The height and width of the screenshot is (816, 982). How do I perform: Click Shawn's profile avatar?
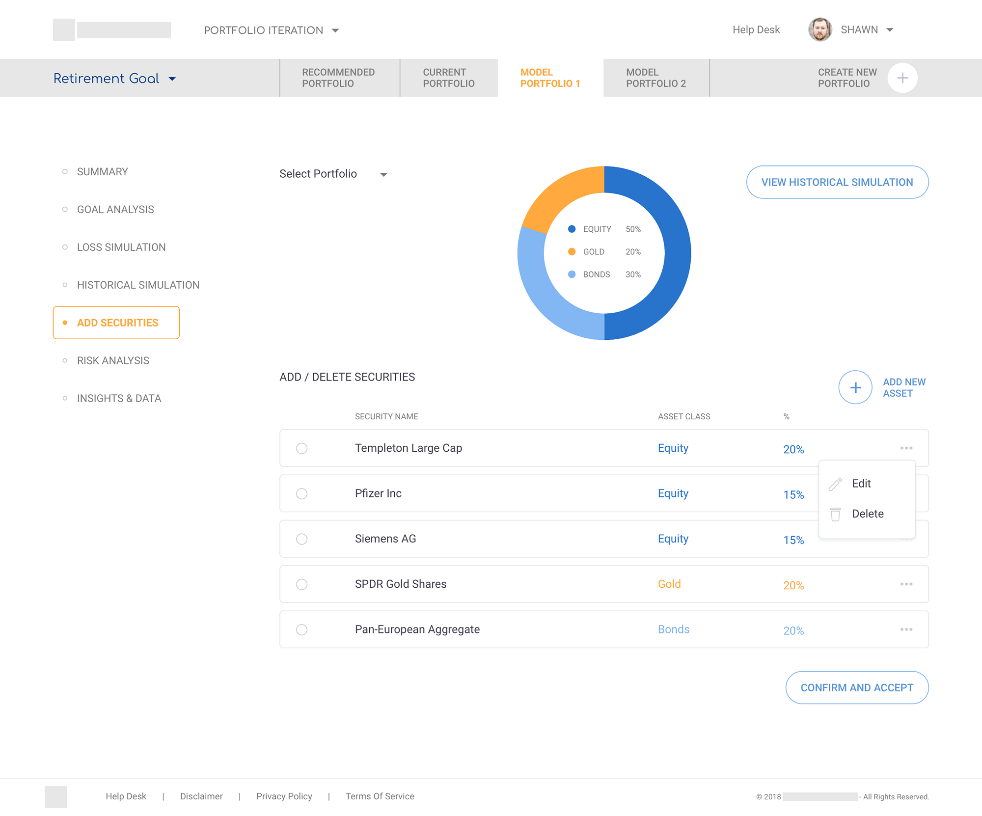pyautogui.click(x=820, y=29)
